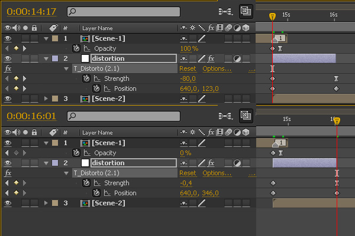355x236 pixels.
Task: Open the Strength graph icon in the upper panel
Action: (x=98, y=78)
